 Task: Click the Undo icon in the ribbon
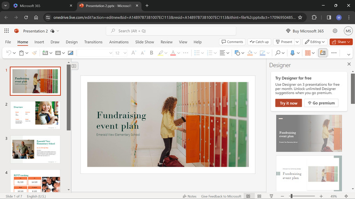(8, 53)
